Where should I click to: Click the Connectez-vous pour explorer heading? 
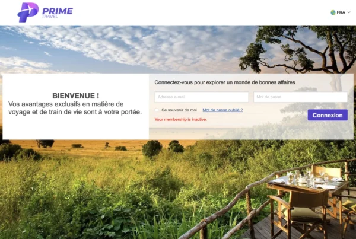[x=224, y=82]
